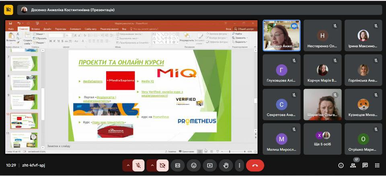Open the font size combo box

coord(68,35)
